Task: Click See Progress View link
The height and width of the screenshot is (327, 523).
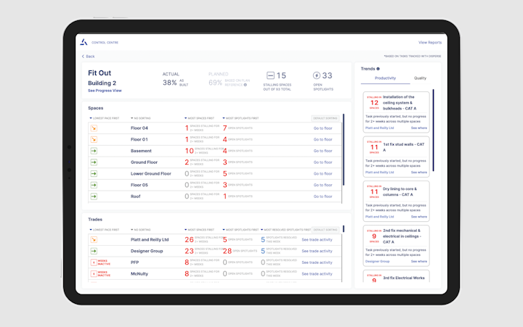Action: click(x=105, y=91)
